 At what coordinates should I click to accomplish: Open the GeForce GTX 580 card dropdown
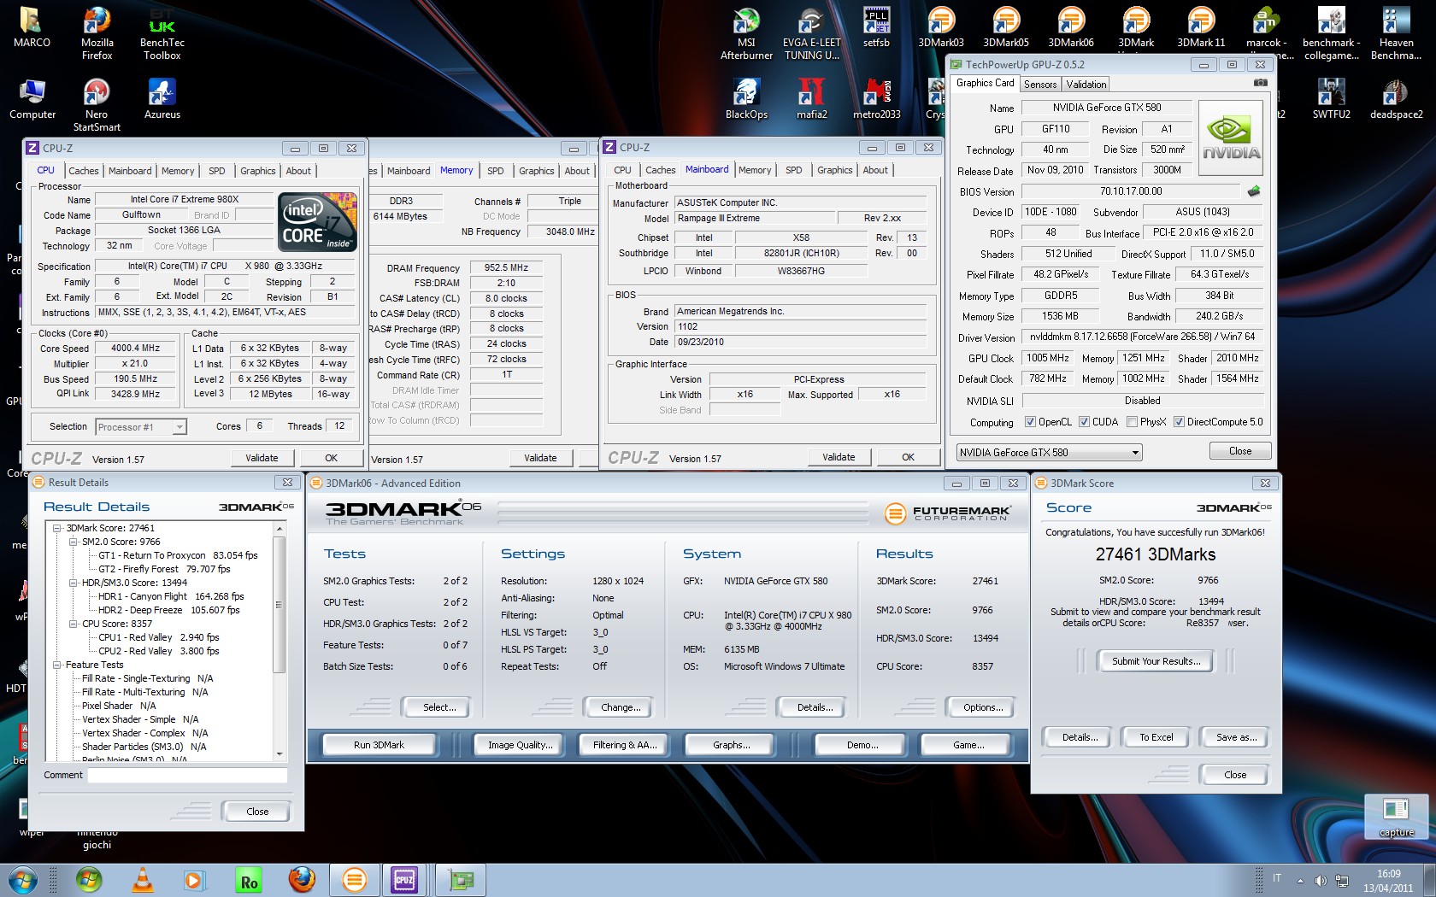point(1049,452)
